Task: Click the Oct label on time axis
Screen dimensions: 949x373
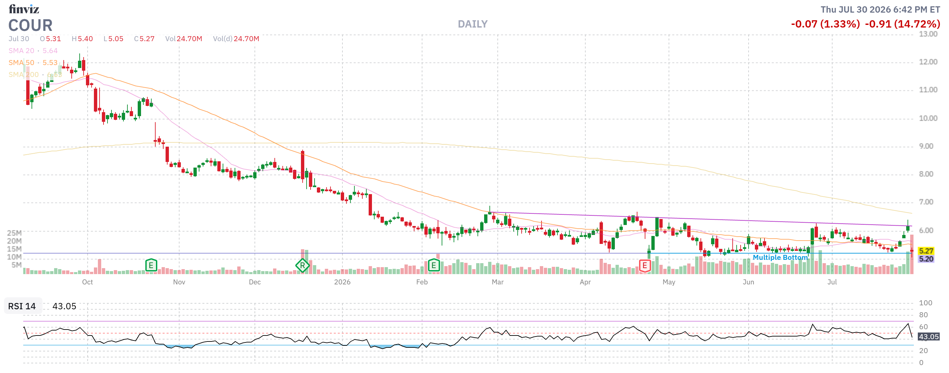Action: click(87, 282)
